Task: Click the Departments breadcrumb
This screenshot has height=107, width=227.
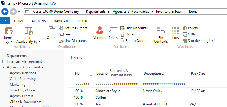Action: tap(96, 12)
